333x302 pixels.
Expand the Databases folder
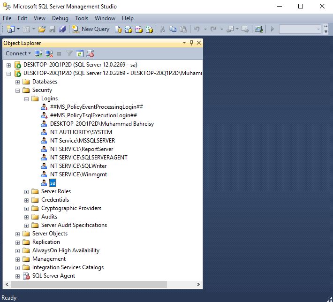(17, 82)
